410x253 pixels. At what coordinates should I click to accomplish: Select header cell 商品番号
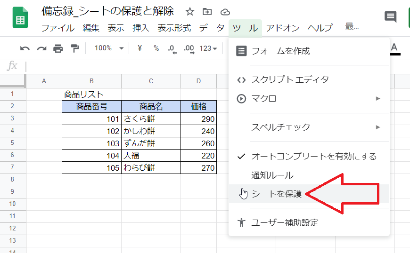coord(91,106)
